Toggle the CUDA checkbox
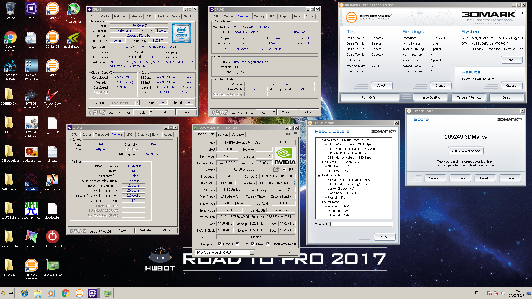The height and width of the screenshot is (299, 532). [237, 244]
